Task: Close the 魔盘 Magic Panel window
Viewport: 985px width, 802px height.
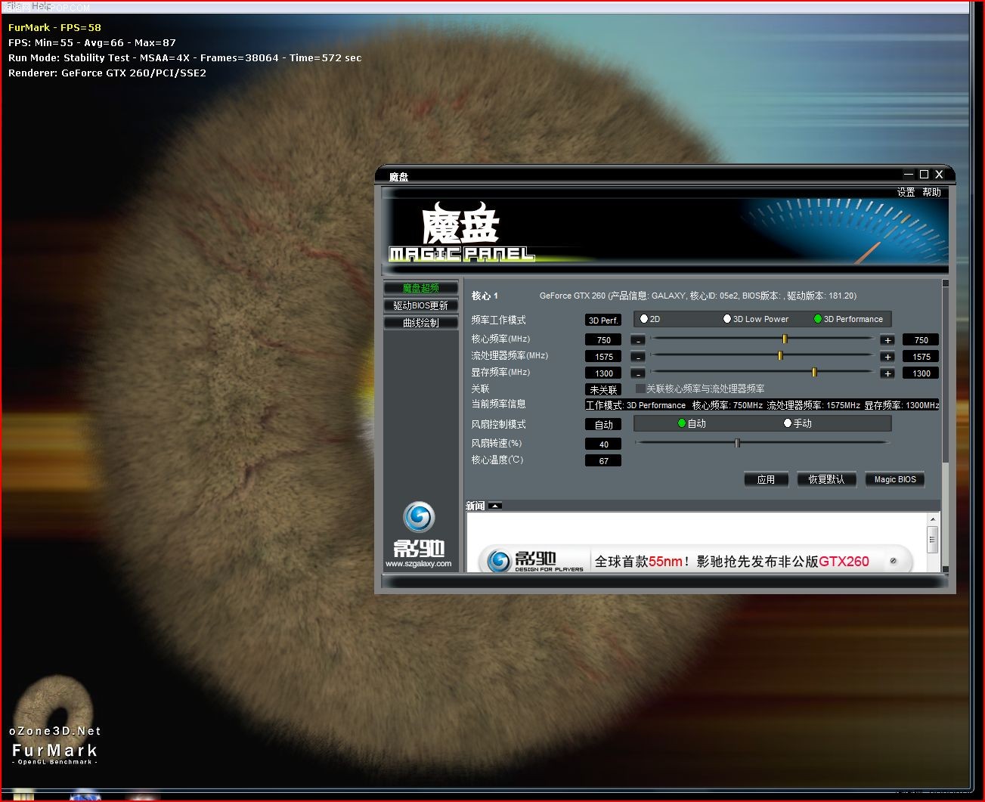Action: point(939,175)
